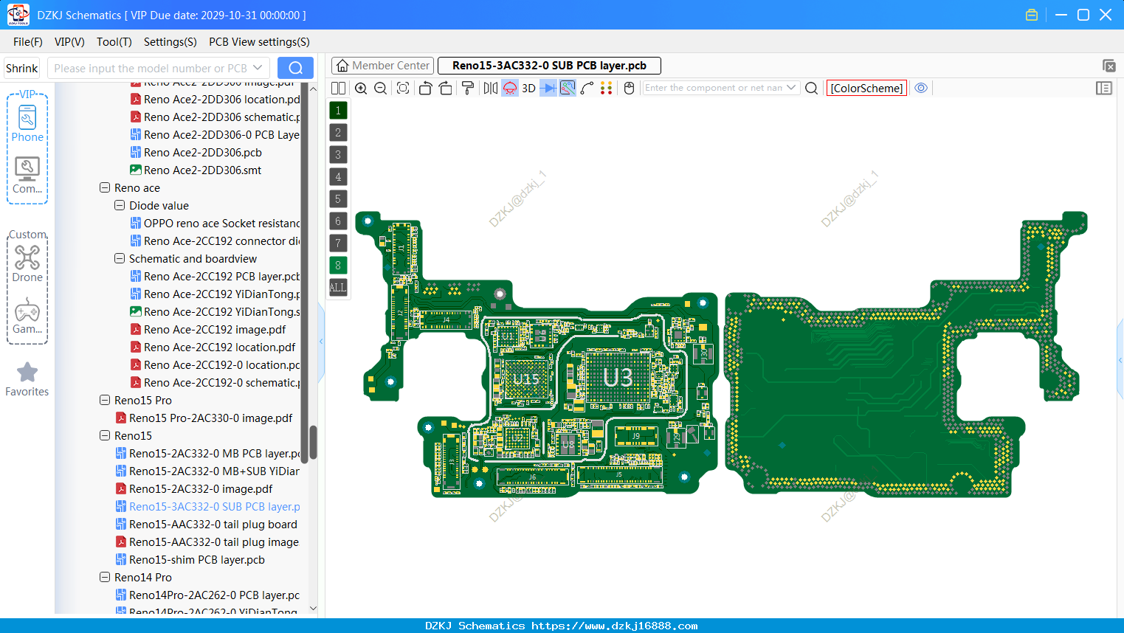Open the Member Center tab
The image size is (1124, 633).
tap(382, 66)
